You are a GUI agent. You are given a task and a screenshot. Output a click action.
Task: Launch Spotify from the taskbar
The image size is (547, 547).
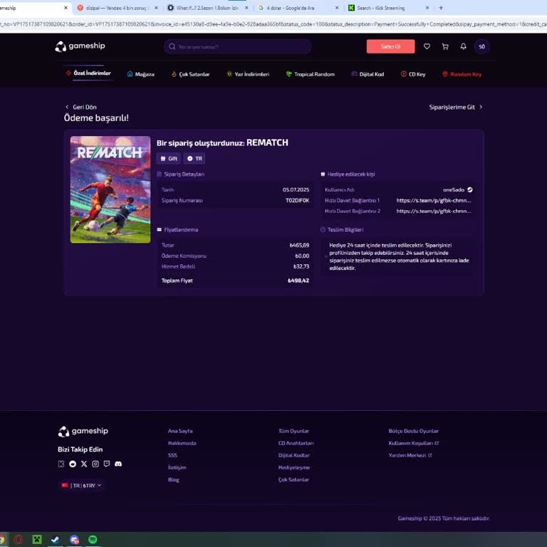pyautogui.click(x=93, y=539)
